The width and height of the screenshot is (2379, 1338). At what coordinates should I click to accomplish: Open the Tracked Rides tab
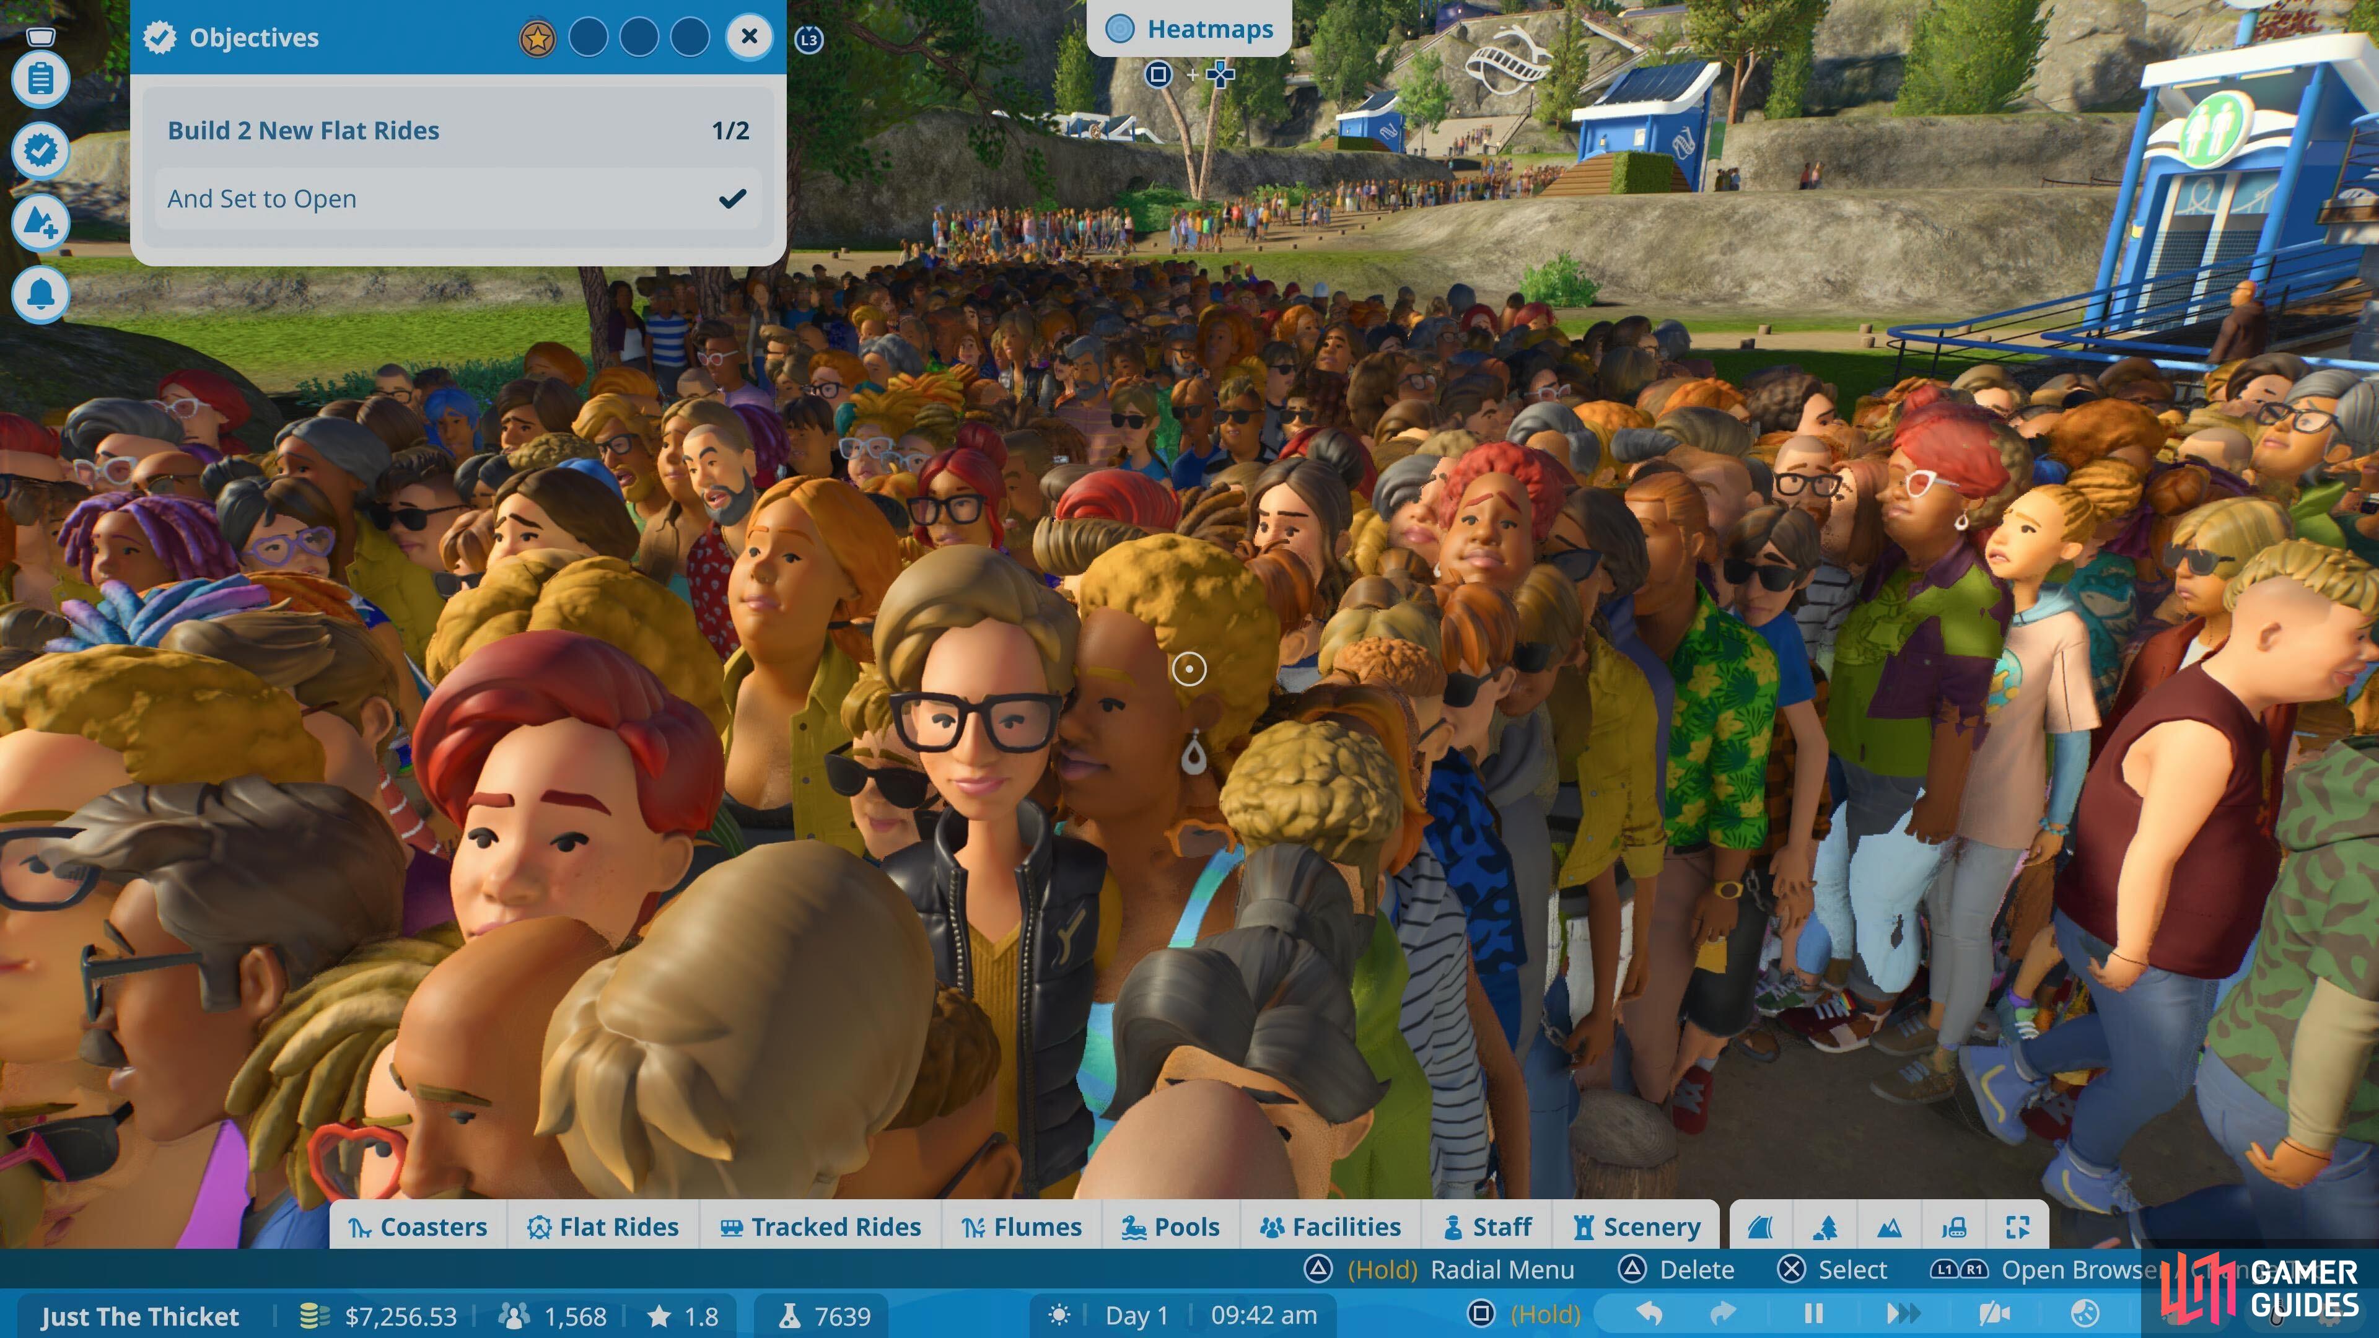click(820, 1226)
